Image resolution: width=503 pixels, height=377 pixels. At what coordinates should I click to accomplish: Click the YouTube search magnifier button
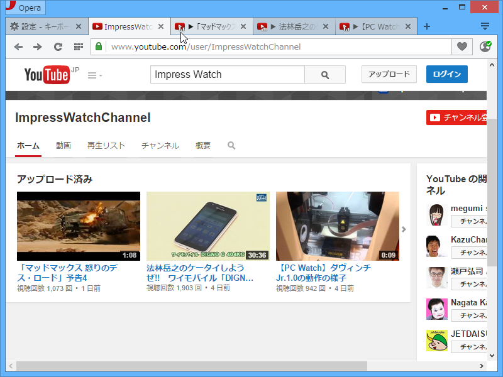click(325, 75)
